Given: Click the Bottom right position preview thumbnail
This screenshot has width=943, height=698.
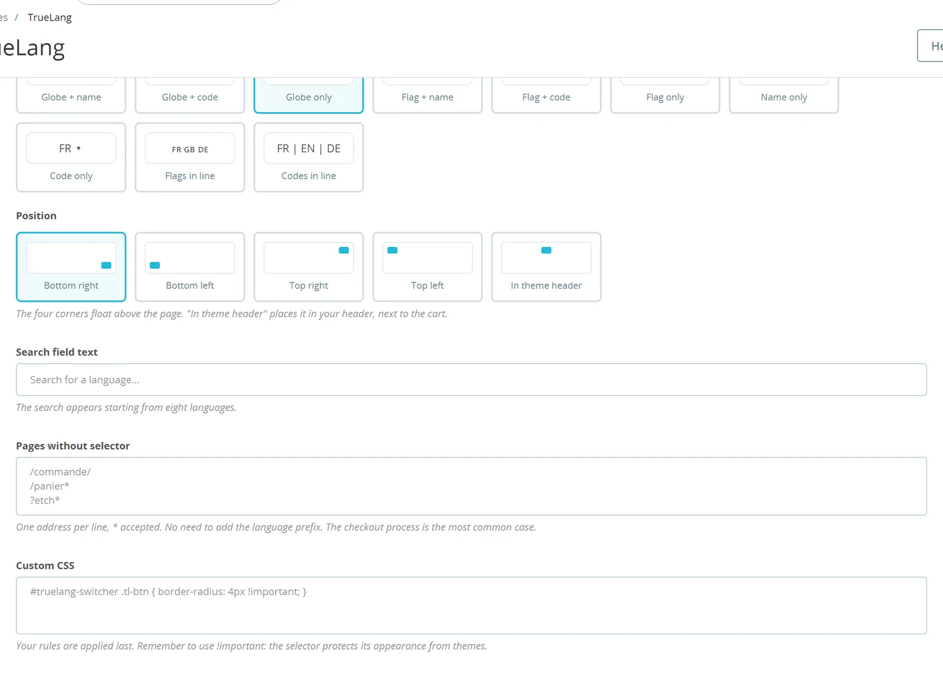Looking at the screenshot, I should [x=71, y=258].
